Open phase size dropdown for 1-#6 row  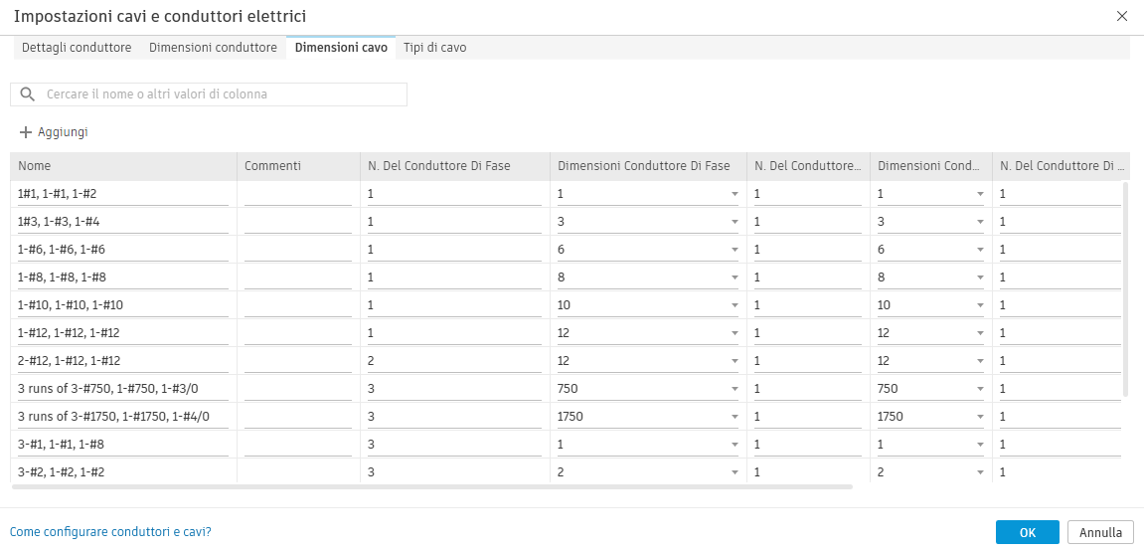[735, 250]
